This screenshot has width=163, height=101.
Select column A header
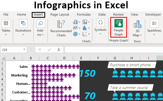[14, 58]
